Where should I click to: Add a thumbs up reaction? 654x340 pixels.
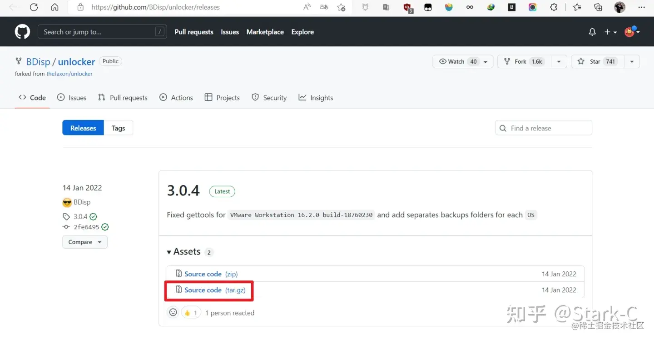point(191,313)
